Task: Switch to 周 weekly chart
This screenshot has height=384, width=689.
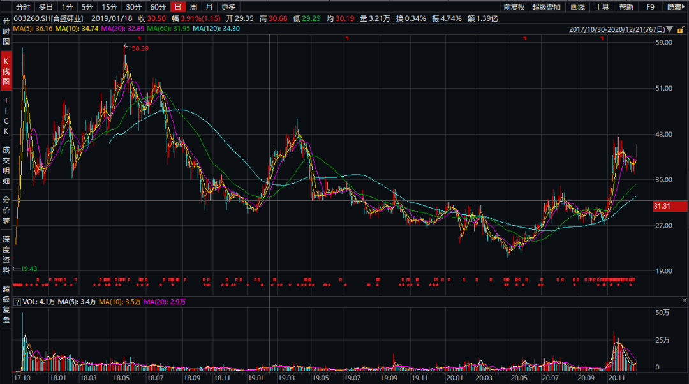Action: 193,7
